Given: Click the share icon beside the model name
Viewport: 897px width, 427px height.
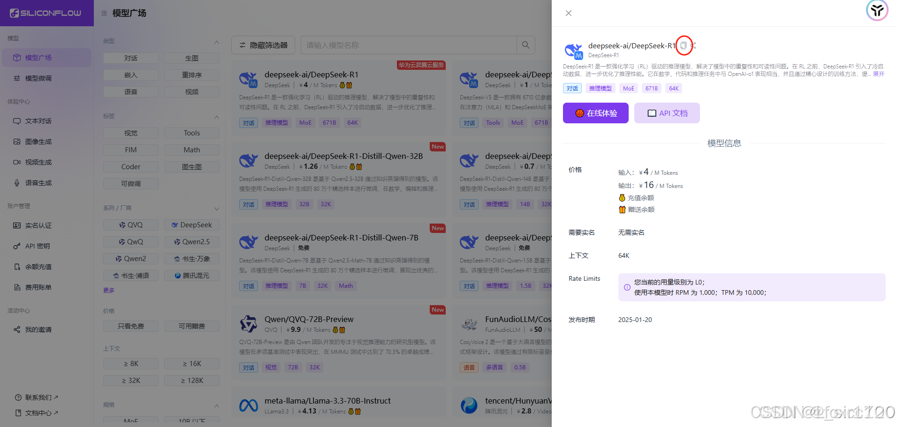Looking at the screenshot, I should (693, 45).
